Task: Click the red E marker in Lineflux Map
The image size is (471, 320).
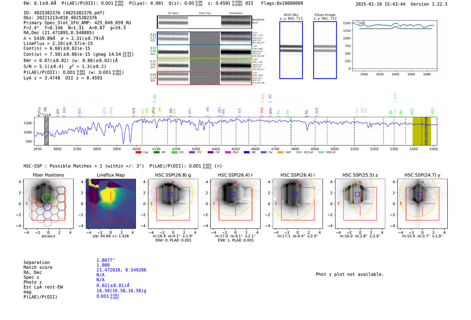Action: pos(89,203)
